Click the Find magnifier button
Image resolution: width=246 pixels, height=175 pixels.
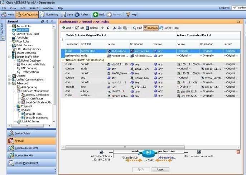pos(138,28)
